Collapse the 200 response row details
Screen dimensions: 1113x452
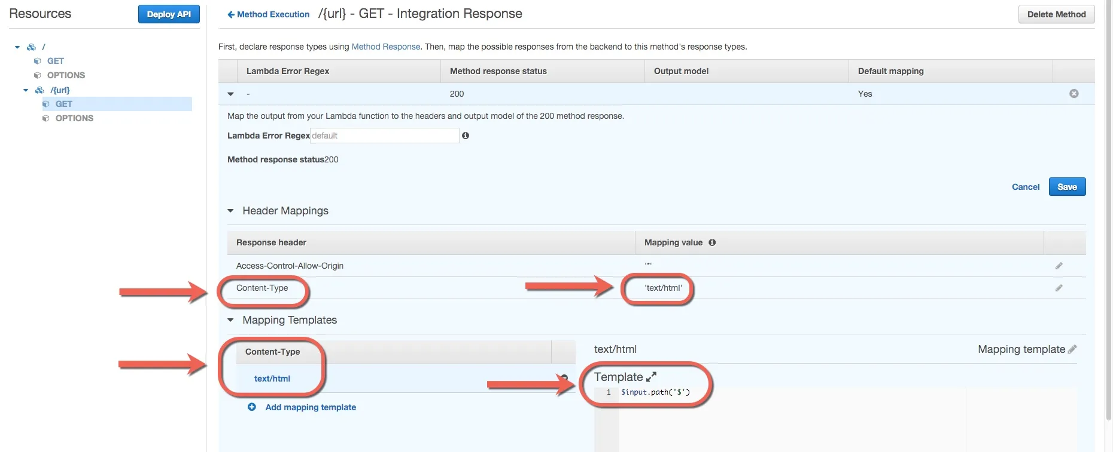click(x=231, y=94)
